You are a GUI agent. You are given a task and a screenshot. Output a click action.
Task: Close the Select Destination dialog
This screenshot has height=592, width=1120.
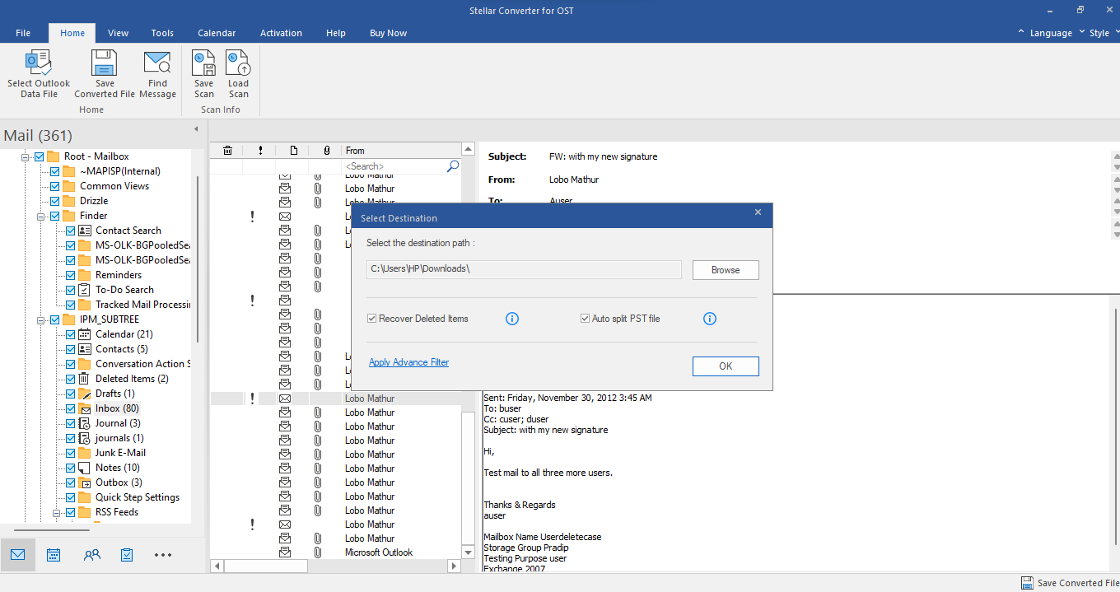pos(758,212)
